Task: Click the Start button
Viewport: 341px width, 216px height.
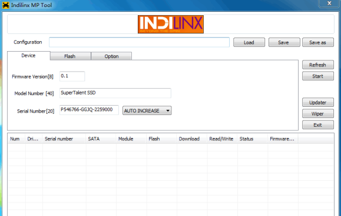Action: point(317,76)
